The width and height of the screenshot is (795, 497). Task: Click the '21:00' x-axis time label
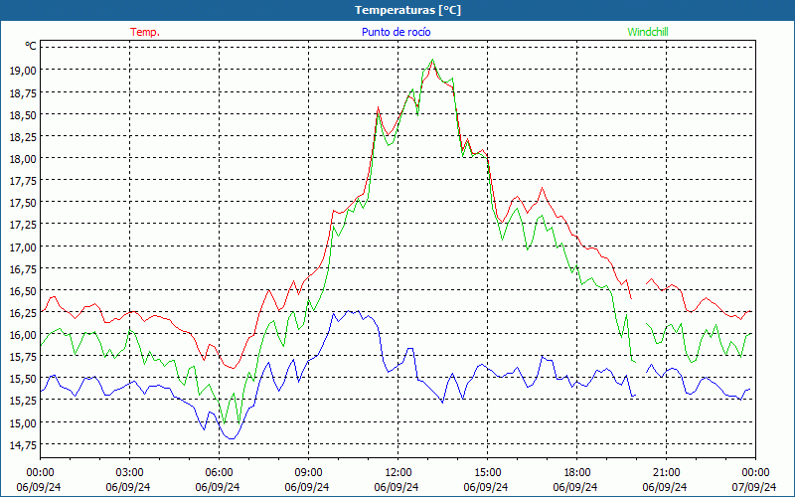[666, 473]
